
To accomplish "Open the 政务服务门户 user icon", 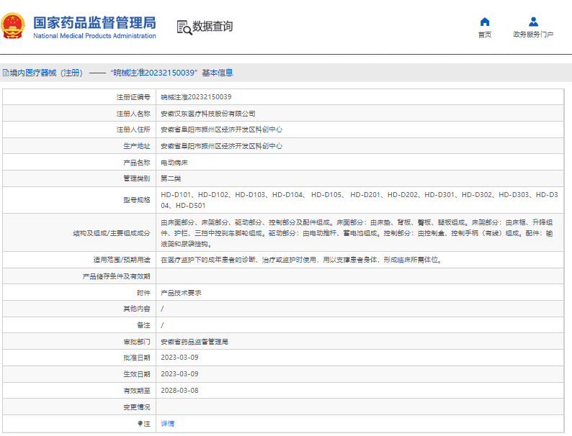I will (533, 22).
